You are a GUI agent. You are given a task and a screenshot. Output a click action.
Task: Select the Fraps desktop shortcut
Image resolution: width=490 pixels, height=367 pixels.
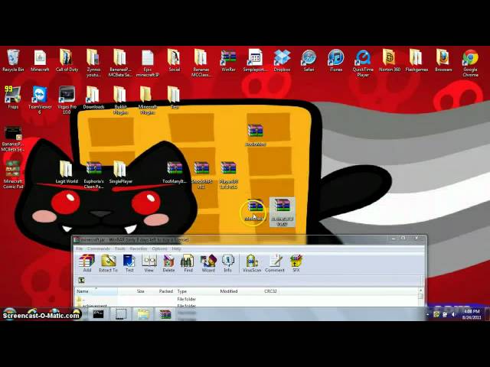coord(13,98)
